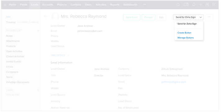Click the johnmike@zylker.com email link in Lead Information
The width and height of the screenshot is (221, 112).
pos(174,82)
